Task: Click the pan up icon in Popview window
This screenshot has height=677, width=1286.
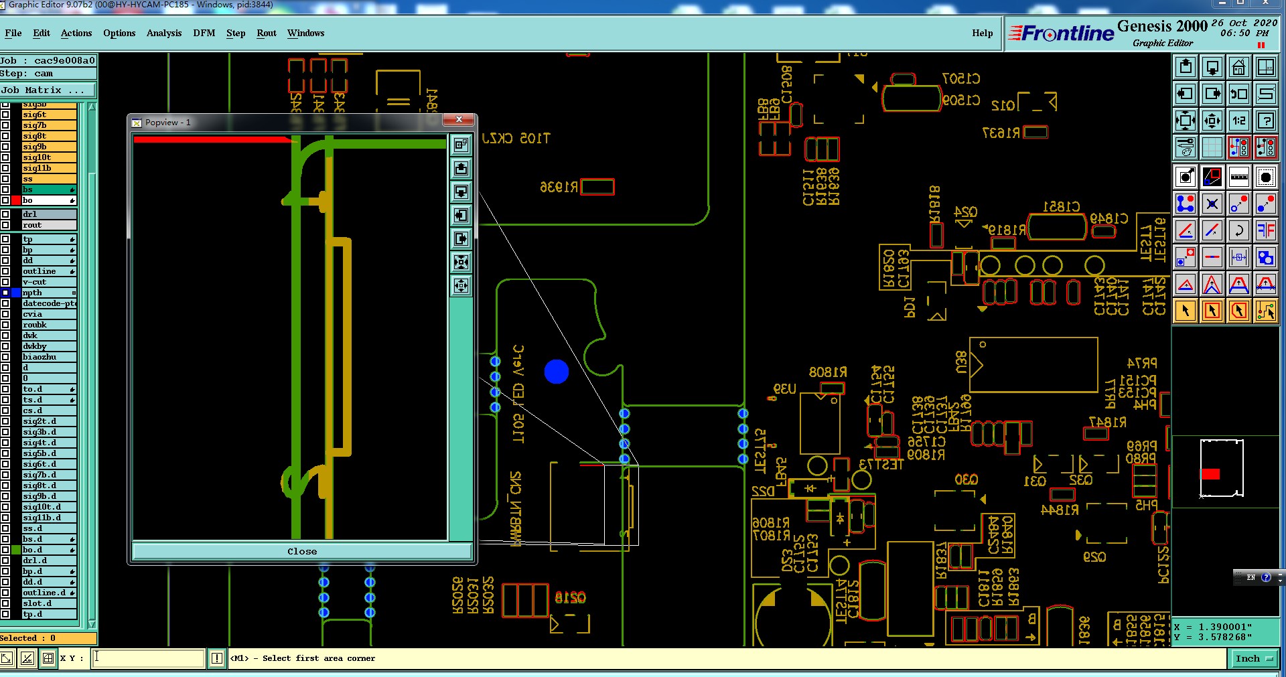Action: [461, 168]
